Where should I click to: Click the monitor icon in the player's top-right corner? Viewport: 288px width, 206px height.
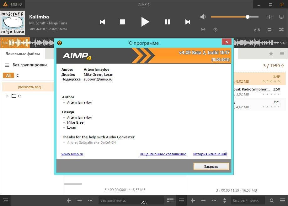281,17
